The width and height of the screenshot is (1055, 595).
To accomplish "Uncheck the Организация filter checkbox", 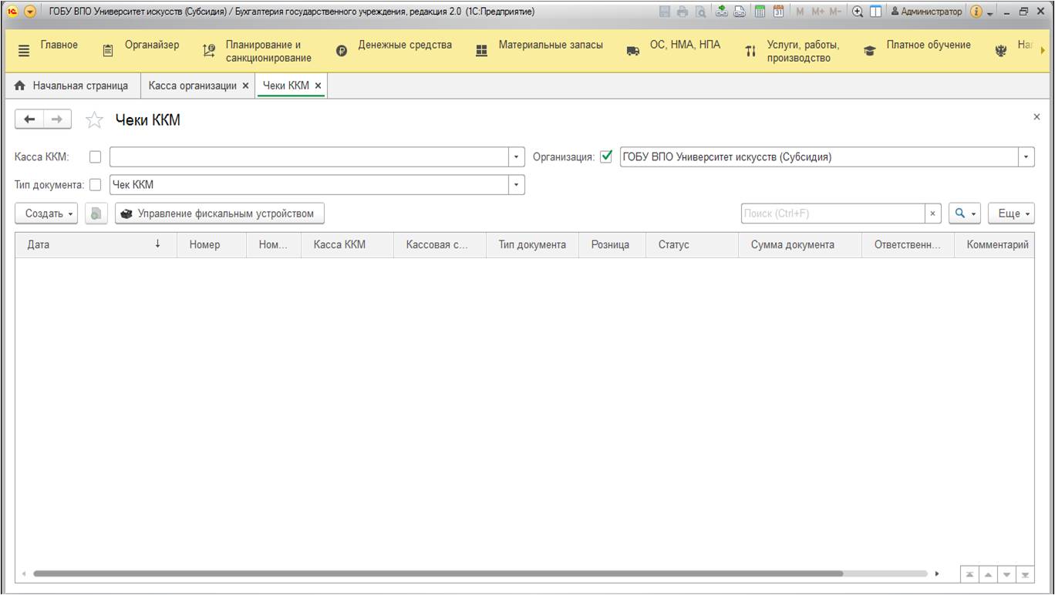I will pyautogui.click(x=606, y=157).
